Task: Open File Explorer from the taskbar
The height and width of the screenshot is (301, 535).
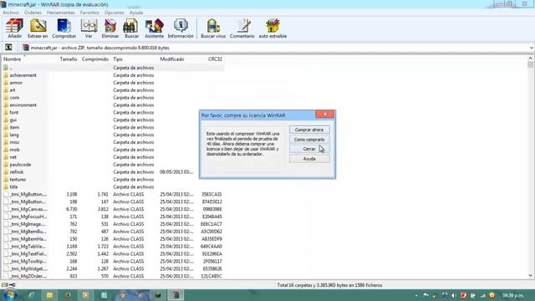Action: [x=50, y=295]
